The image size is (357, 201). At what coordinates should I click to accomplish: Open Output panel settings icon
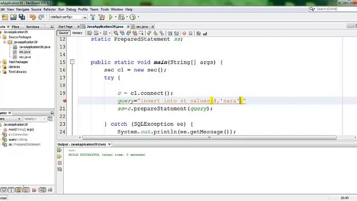(60, 169)
